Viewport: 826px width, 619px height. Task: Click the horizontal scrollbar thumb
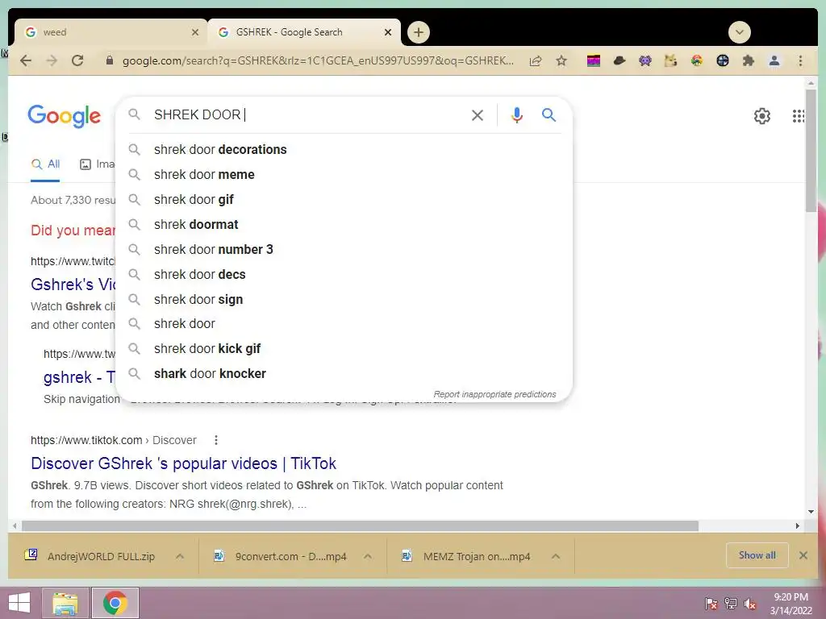pyautogui.click(x=360, y=526)
